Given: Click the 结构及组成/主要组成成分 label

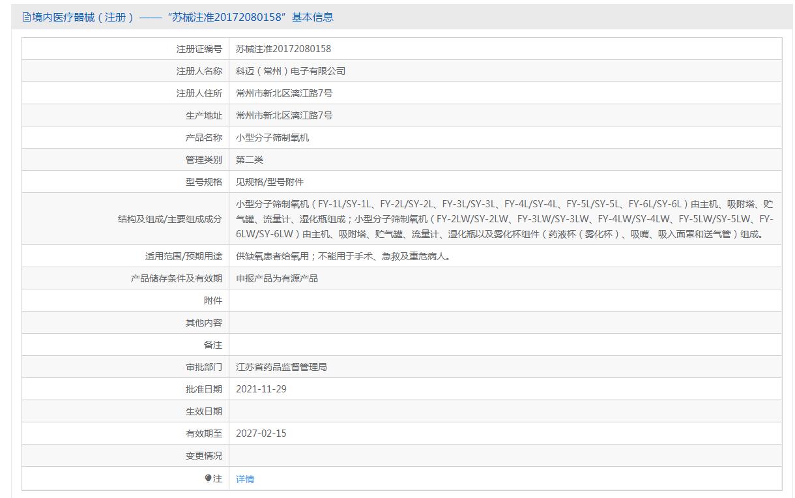Looking at the screenshot, I should tap(169, 219).
